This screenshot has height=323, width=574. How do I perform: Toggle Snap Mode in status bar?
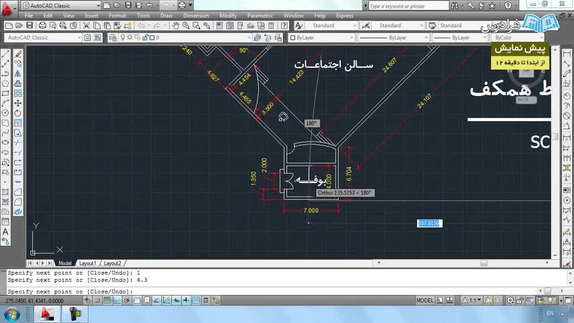tap(97, 301)
